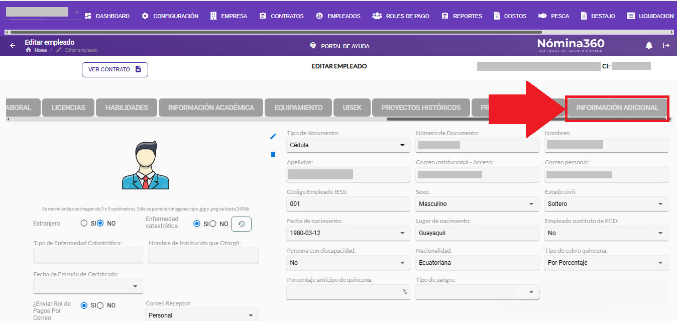Click the Empresa building icon

tap(213, 16)
